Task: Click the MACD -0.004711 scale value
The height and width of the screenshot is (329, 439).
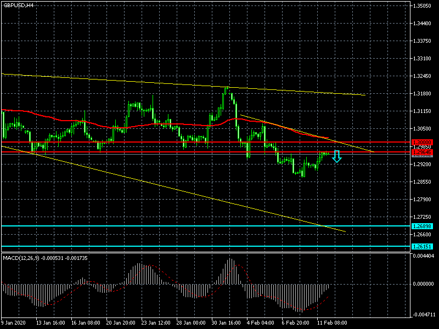Action: (424, 315)
